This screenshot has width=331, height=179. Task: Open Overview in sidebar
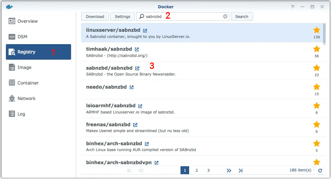pos(38,21)
